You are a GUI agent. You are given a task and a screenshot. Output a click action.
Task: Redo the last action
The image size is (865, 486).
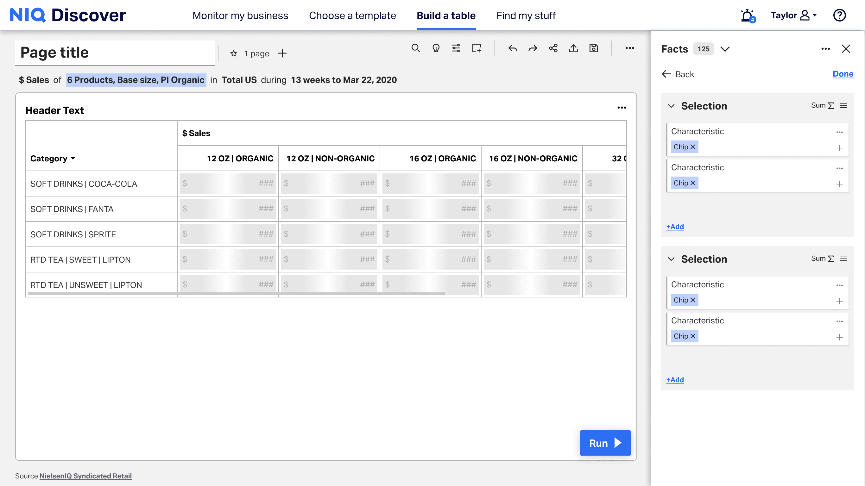533,48
